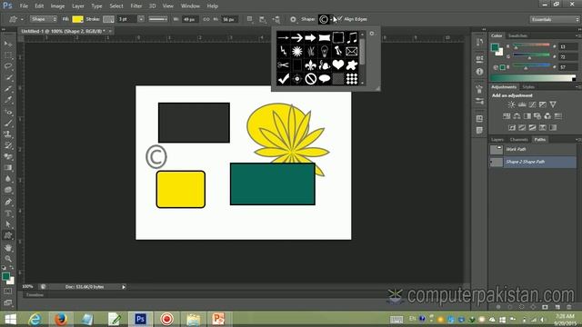The width and height of the screenshot is (582, 327).
Task: Select the Custom Shape tool in the toolbox
Action: (x=8, y=235)
